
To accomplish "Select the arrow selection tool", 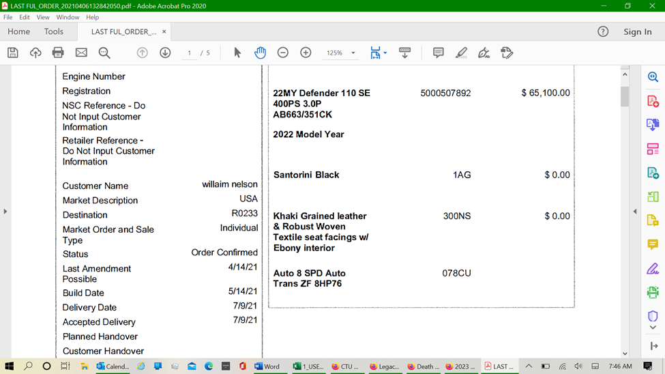I will (x=237, y=53).
